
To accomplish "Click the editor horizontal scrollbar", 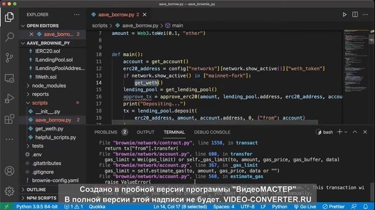I will [215, 123].
